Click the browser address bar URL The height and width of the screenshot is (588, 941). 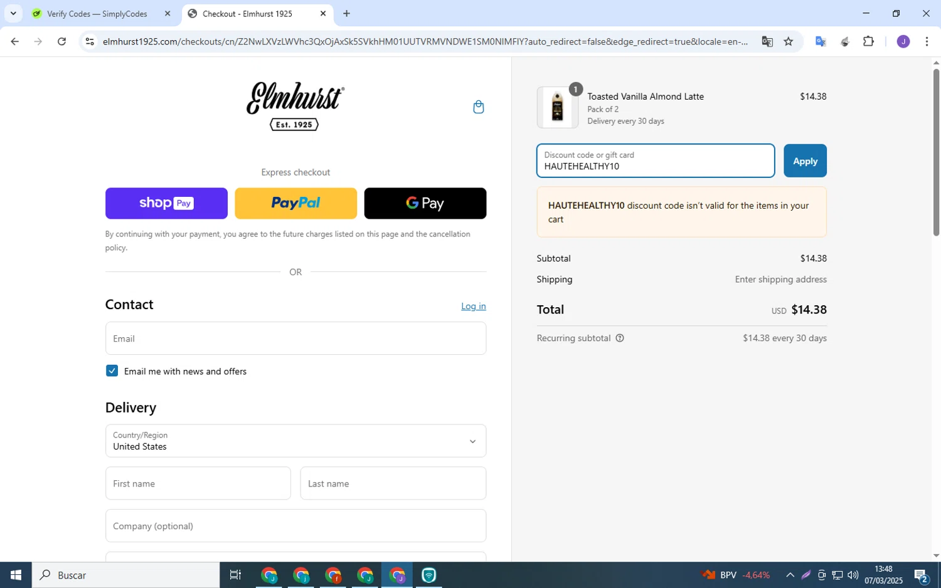[x=425, y=41]
